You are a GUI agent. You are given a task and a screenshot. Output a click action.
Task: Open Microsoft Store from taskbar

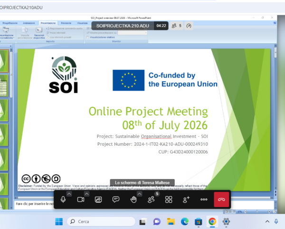[198, 221]
